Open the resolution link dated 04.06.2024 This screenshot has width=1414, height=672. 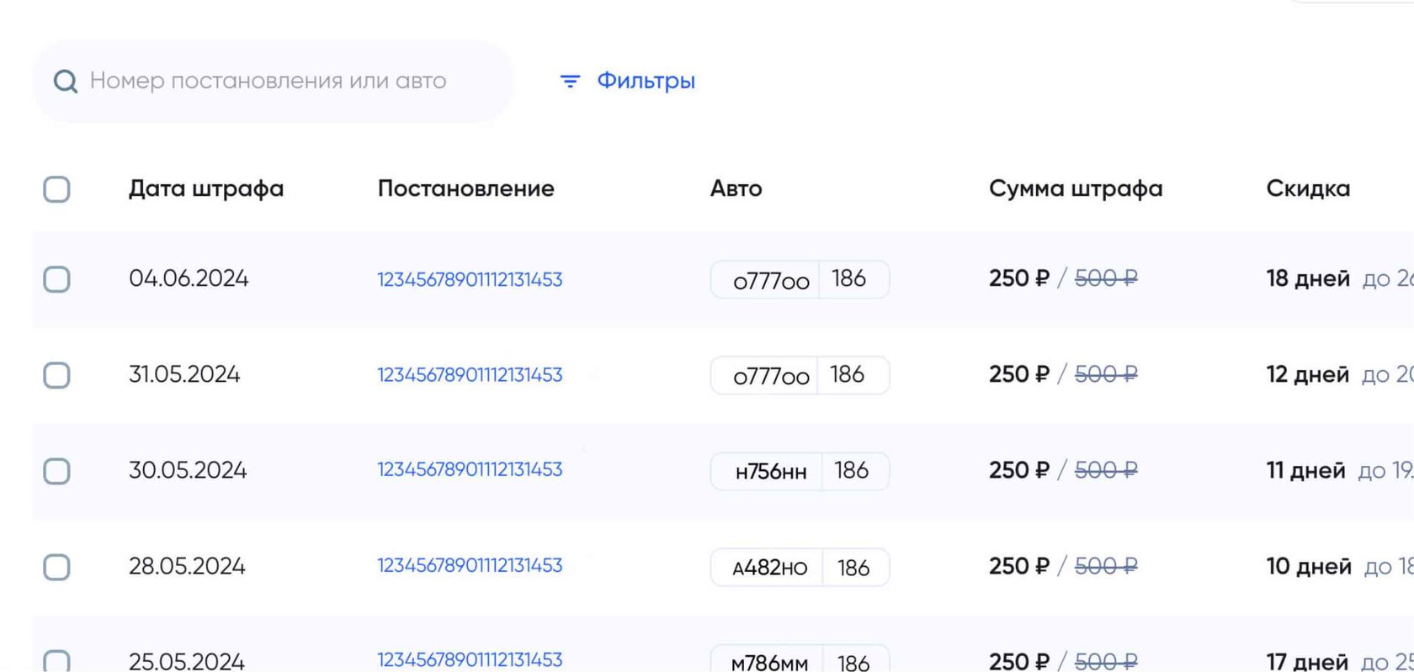[x=469, y=279]
